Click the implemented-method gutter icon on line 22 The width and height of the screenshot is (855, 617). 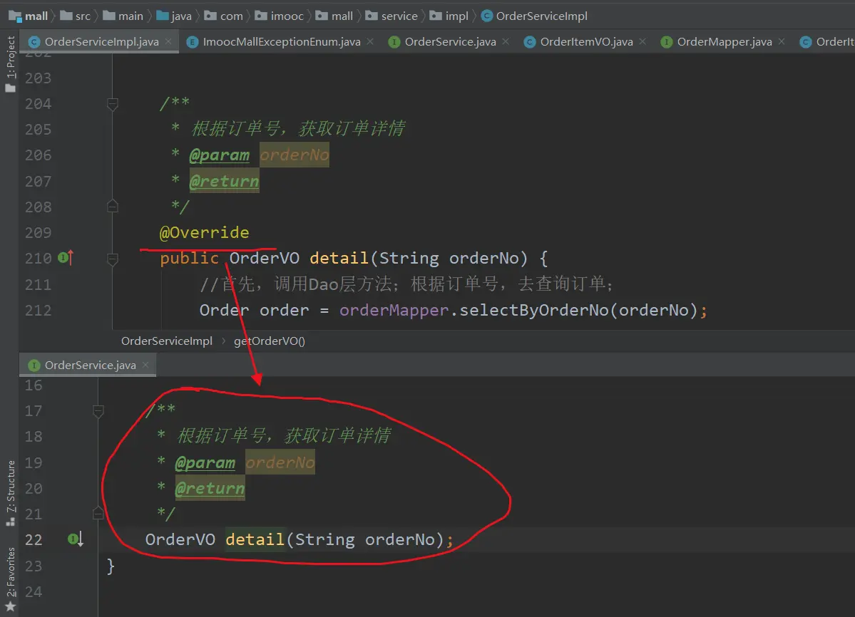pyautogui.click(x=76, y=539)
